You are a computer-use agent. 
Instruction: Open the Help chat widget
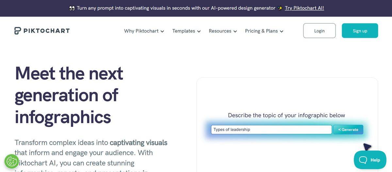[x=370, y=160]
